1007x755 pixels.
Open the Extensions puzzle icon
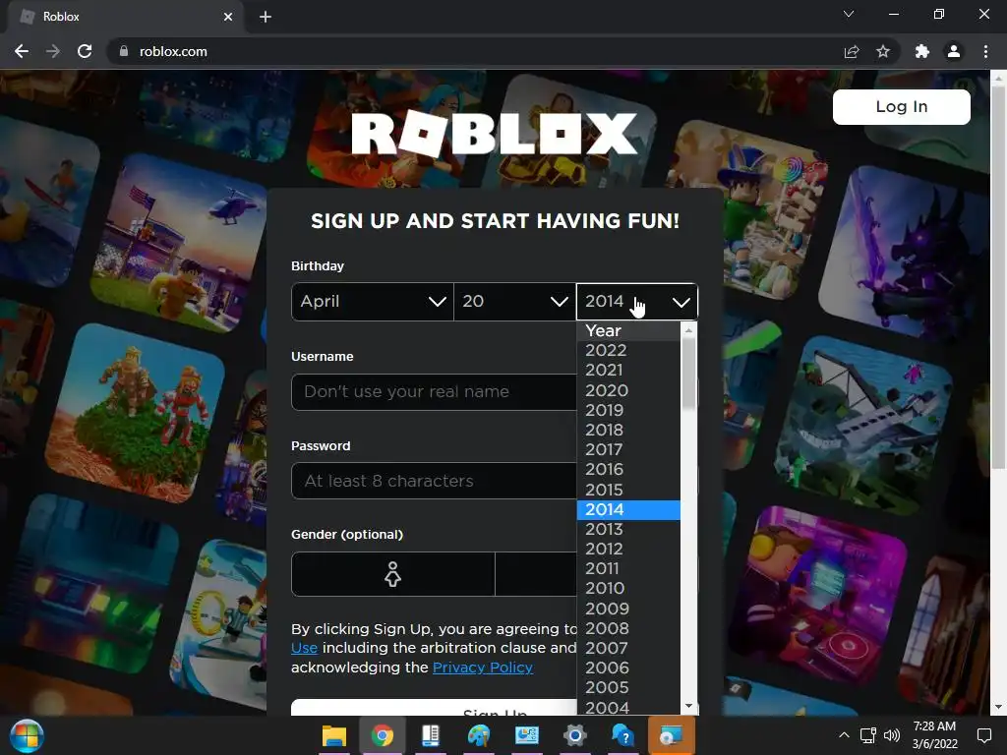coord(921,51)
